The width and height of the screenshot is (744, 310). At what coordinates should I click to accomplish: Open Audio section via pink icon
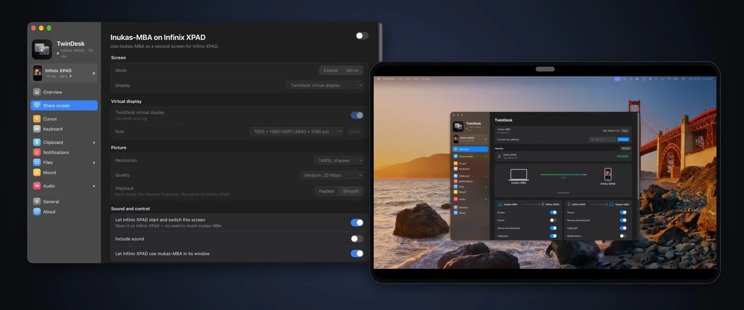point(37,186)
